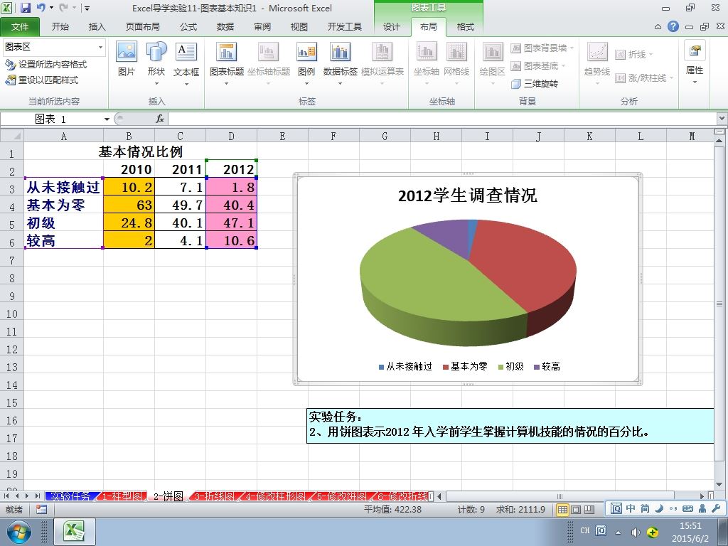The height and width of the screenshot is (546, 728).
Task: Click the 从未接触过 legend entry
Action: 405,366
